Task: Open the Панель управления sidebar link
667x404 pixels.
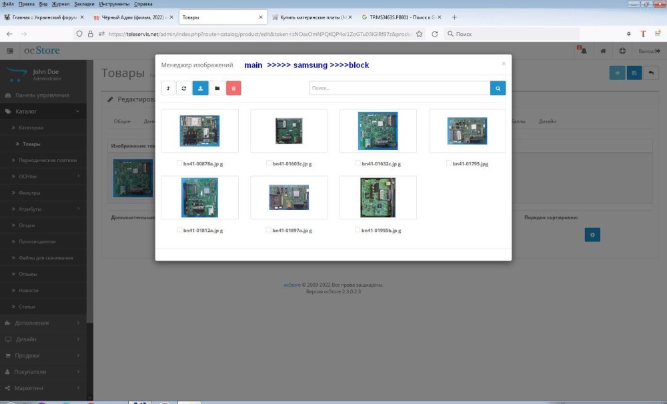Action: (43, 95)
